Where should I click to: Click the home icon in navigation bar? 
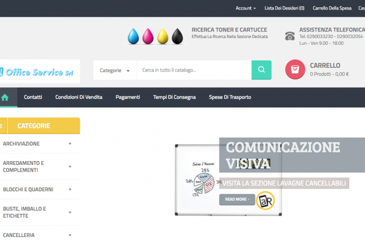6,97
